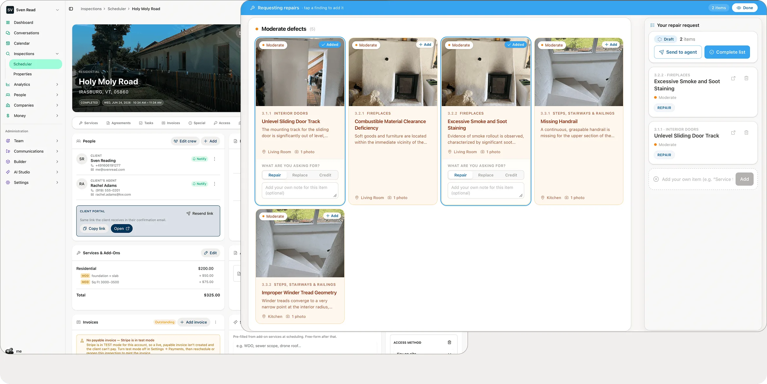Open the Invoices more options menu
Viewport: 767px width, 384px height.
click(x=216, y=322)
